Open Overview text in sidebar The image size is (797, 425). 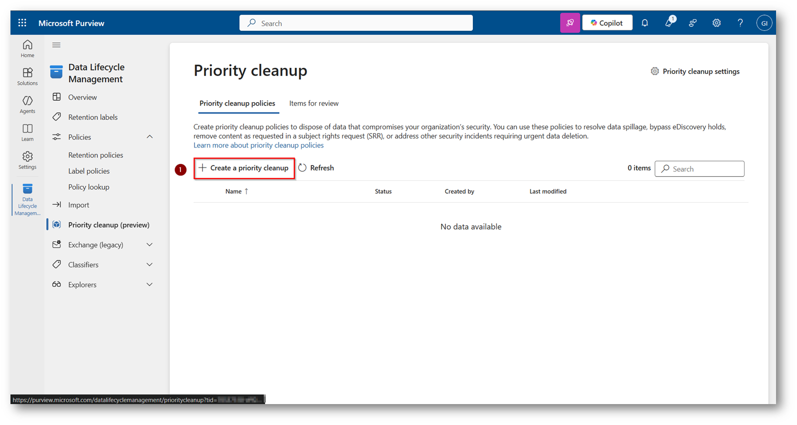[x=83, y=97]
